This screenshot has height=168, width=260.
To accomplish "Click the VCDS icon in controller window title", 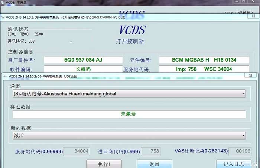I will [x=3, y=17].
